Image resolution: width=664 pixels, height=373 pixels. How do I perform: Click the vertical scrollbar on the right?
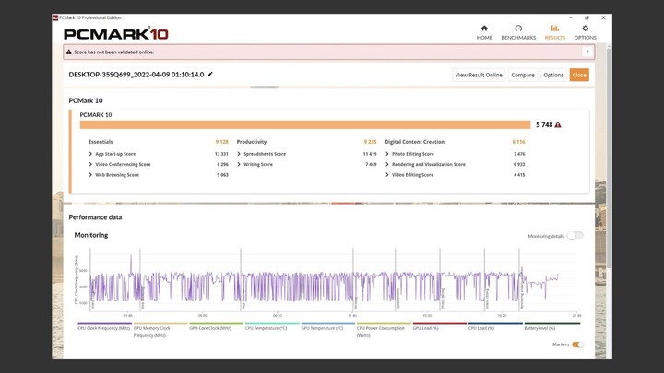609,157
